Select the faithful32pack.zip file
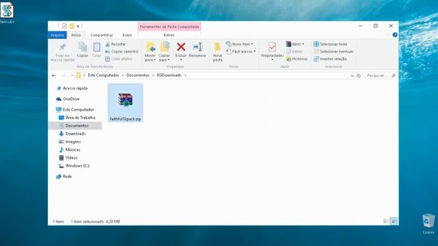Image resolution: width=438 pixels, height=246 pixels. (125, 103)
